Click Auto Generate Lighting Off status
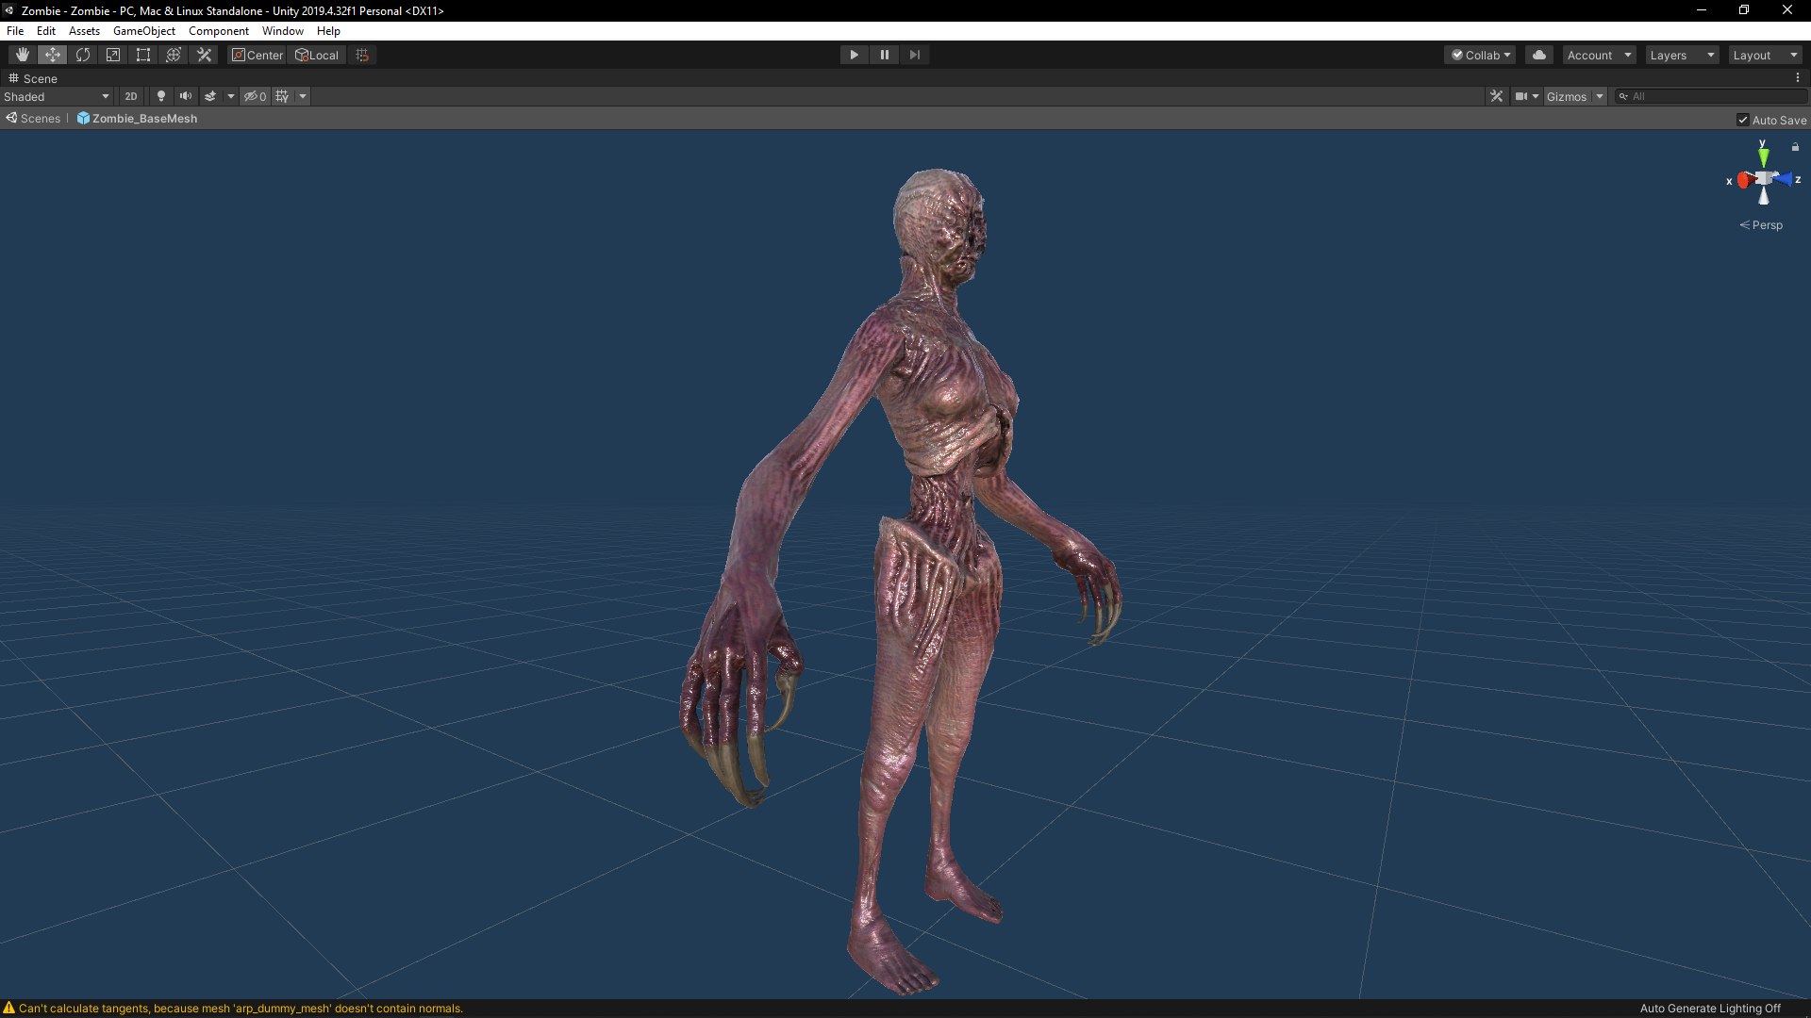The width and height of the screenshot is (1811, 1018). pyautogui.click(x=1709, y=1008)
